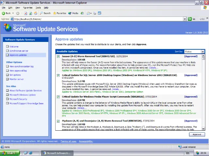Click the Search magnifier toolbar button
The image size is (209, 156).
point(45,13)
